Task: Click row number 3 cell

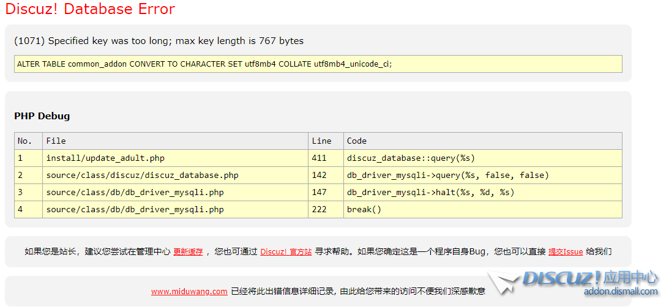Action: click(x=29, y=192)
